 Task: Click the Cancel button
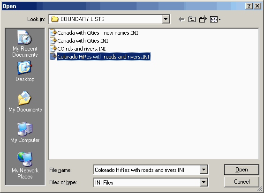tap(241, 182)
